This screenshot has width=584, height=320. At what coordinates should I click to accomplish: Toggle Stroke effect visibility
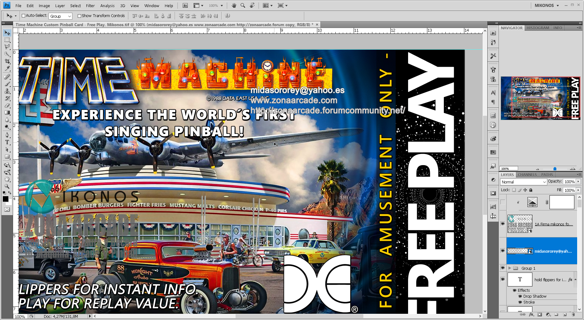(x=520, y=302)
